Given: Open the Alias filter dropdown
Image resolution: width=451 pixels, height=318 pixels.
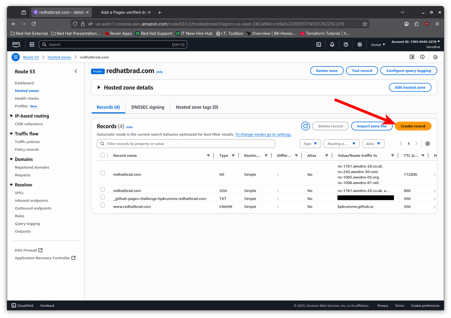Looking at the screenshot, I should (x=373, y=144).
